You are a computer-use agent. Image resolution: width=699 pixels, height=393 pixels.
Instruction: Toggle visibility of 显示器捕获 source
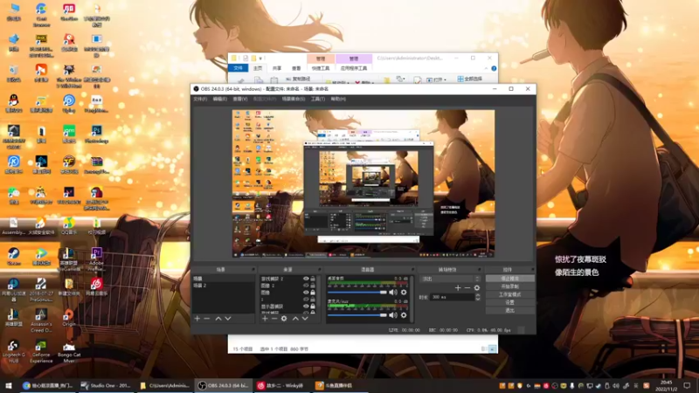click(306, 307)
